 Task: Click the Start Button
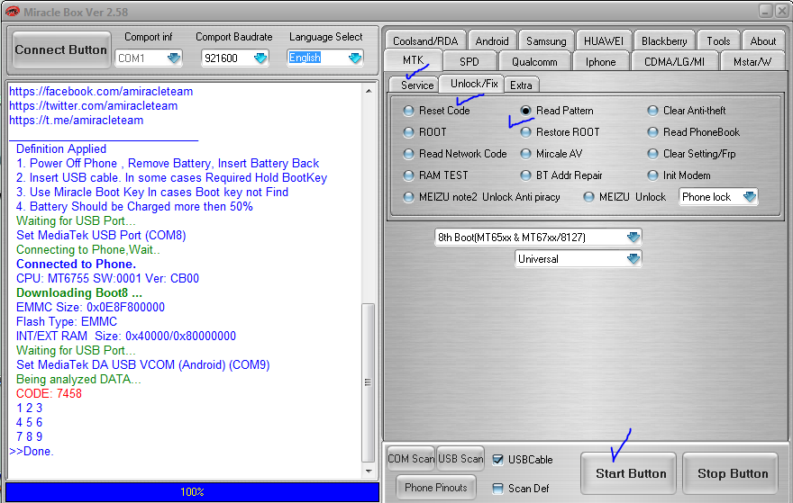[x=628, y=473]
